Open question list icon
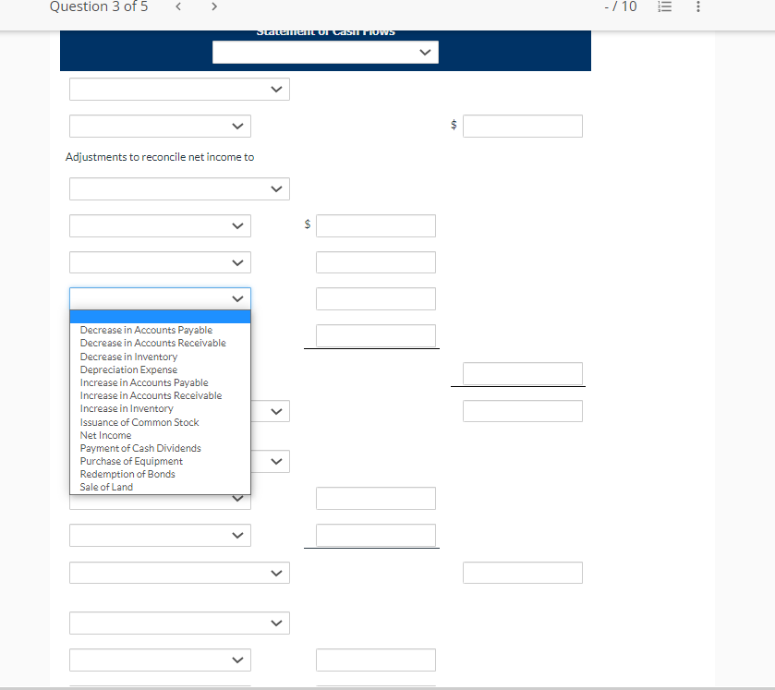The image size is (775, 690). (x=665, y=6)
